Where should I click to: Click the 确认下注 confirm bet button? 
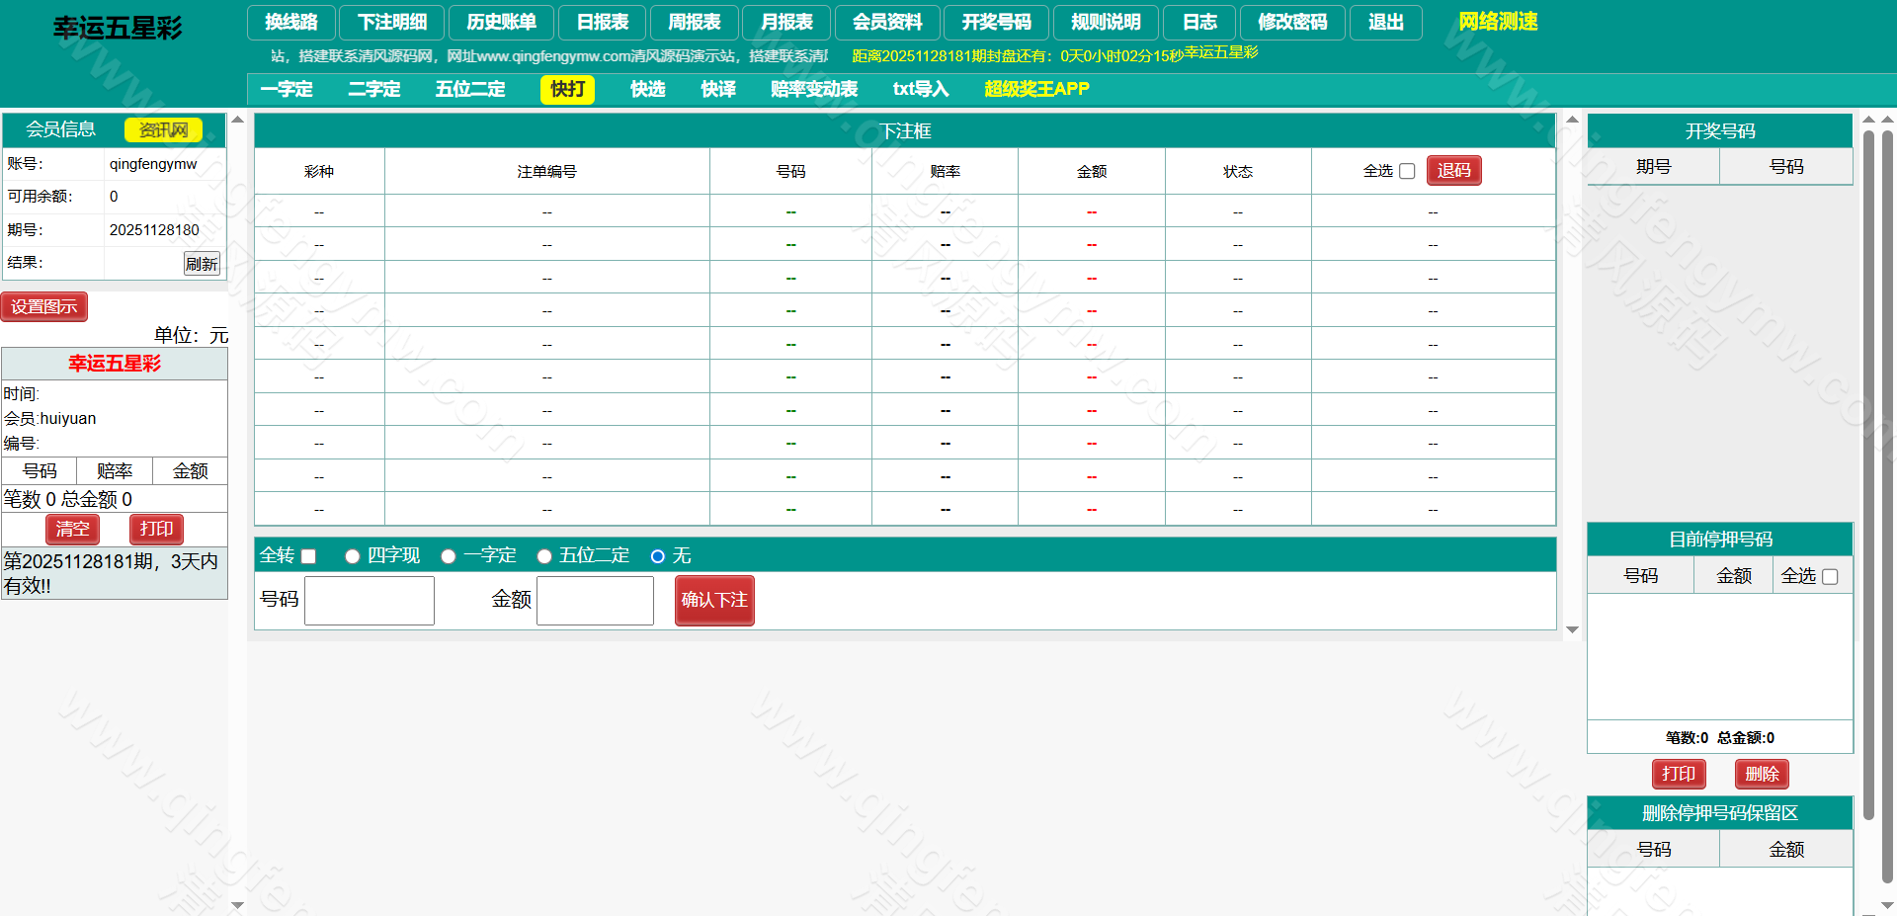713,600
